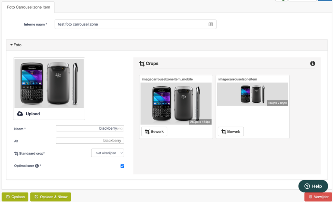
Task: Focus the Naam input field
Action: [90, 128]
